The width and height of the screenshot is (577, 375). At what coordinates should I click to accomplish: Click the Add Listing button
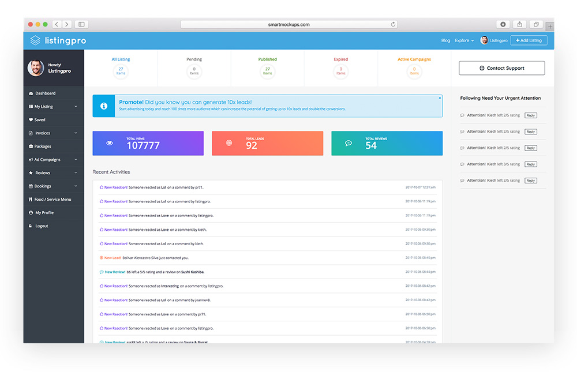(x=529, y=40)
